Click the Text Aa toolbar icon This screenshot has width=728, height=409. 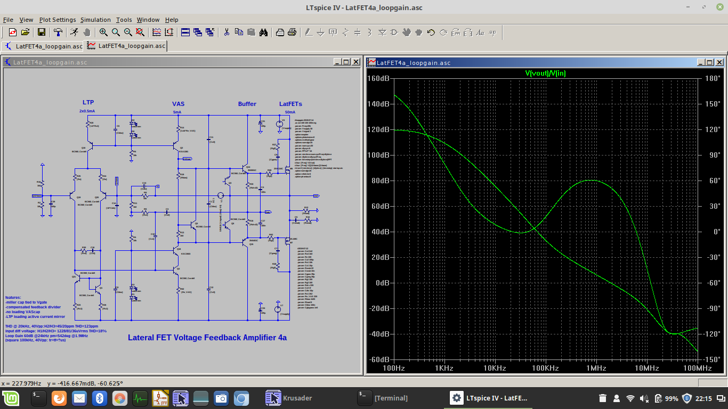click(480, 32)
